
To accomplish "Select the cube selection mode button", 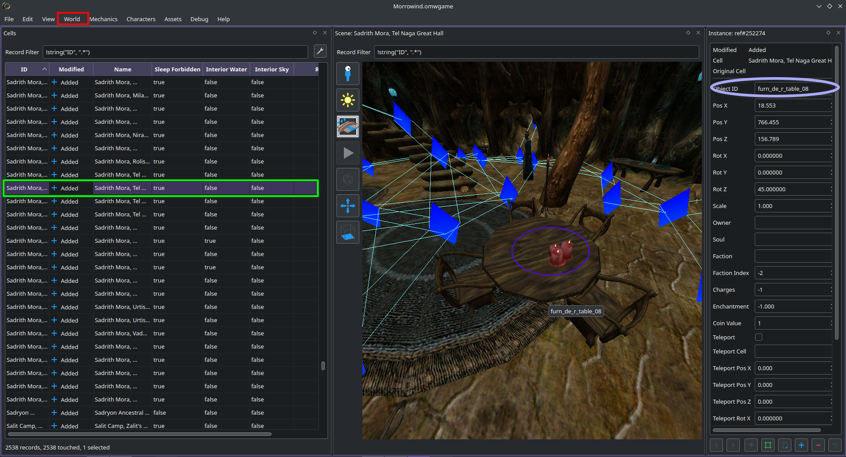I will [x=348, y=232].
